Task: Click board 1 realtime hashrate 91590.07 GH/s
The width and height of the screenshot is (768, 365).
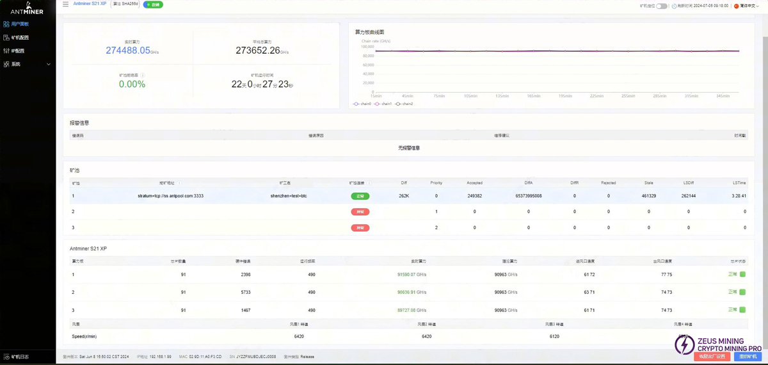Action: (412, 275)
